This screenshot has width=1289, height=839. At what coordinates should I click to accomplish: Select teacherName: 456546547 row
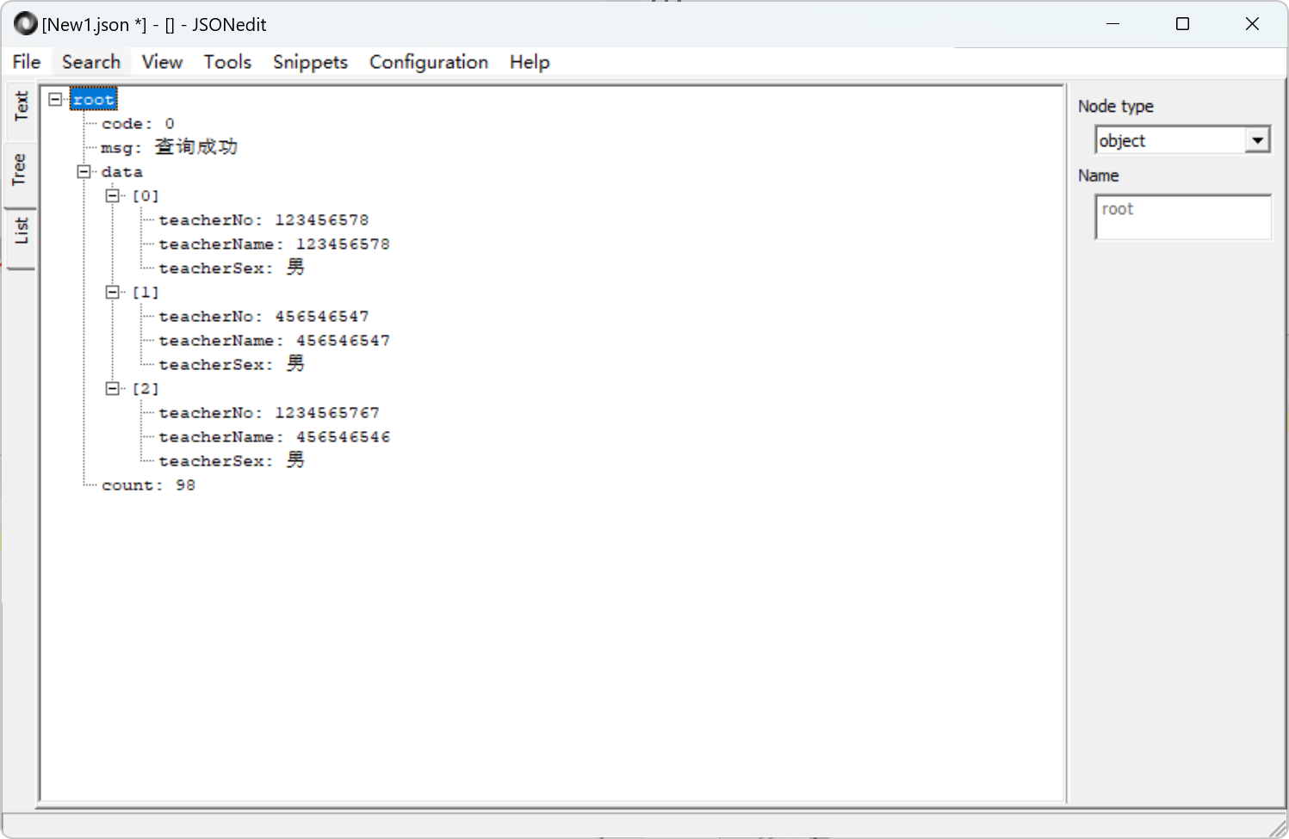tap(274, 341)
